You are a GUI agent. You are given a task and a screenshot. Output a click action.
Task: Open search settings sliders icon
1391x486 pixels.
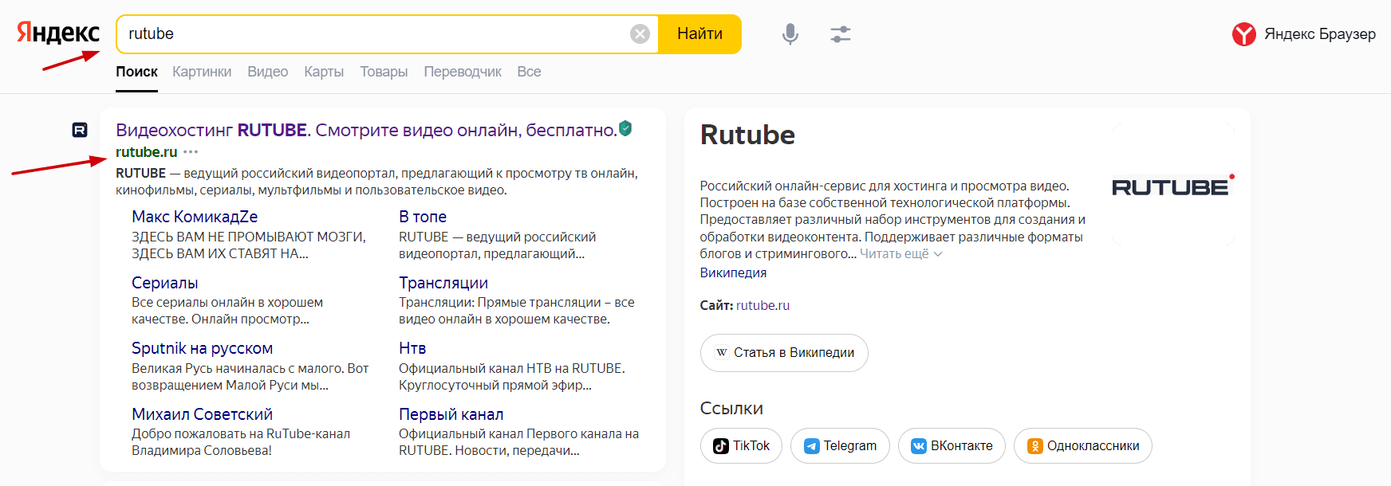[841, 33]
